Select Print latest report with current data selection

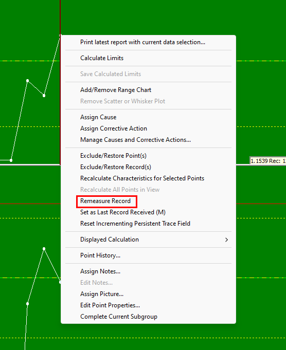pyautogui.click(x=148, y=42)
